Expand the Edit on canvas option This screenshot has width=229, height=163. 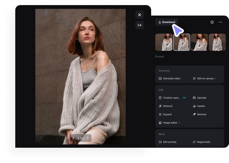pos(205,78)
